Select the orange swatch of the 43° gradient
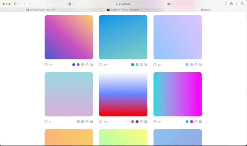The image size is (247, 146). tap(82, 65)
